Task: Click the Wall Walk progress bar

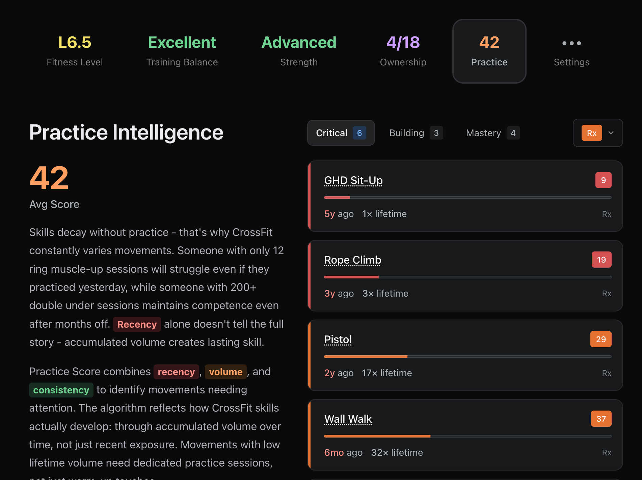Action: pyautogui.click(x=467, y=436)
